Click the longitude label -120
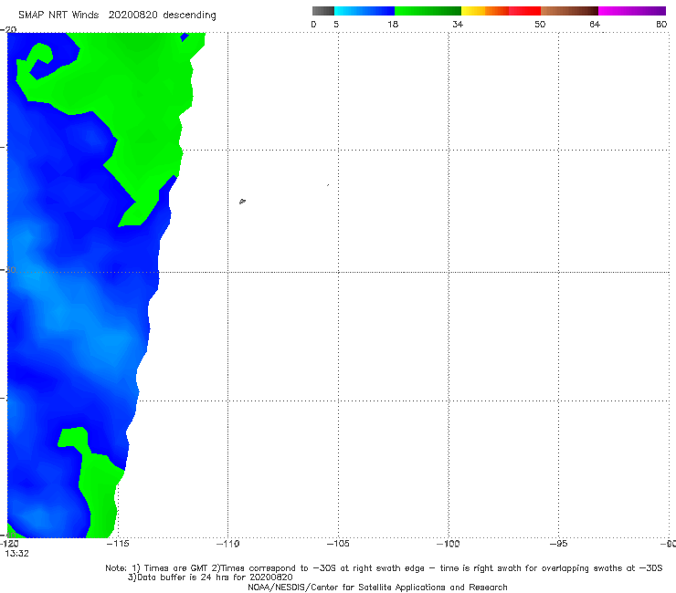This screenshot has width=676, height=593. pyautogui.click(x=9, y=544)
